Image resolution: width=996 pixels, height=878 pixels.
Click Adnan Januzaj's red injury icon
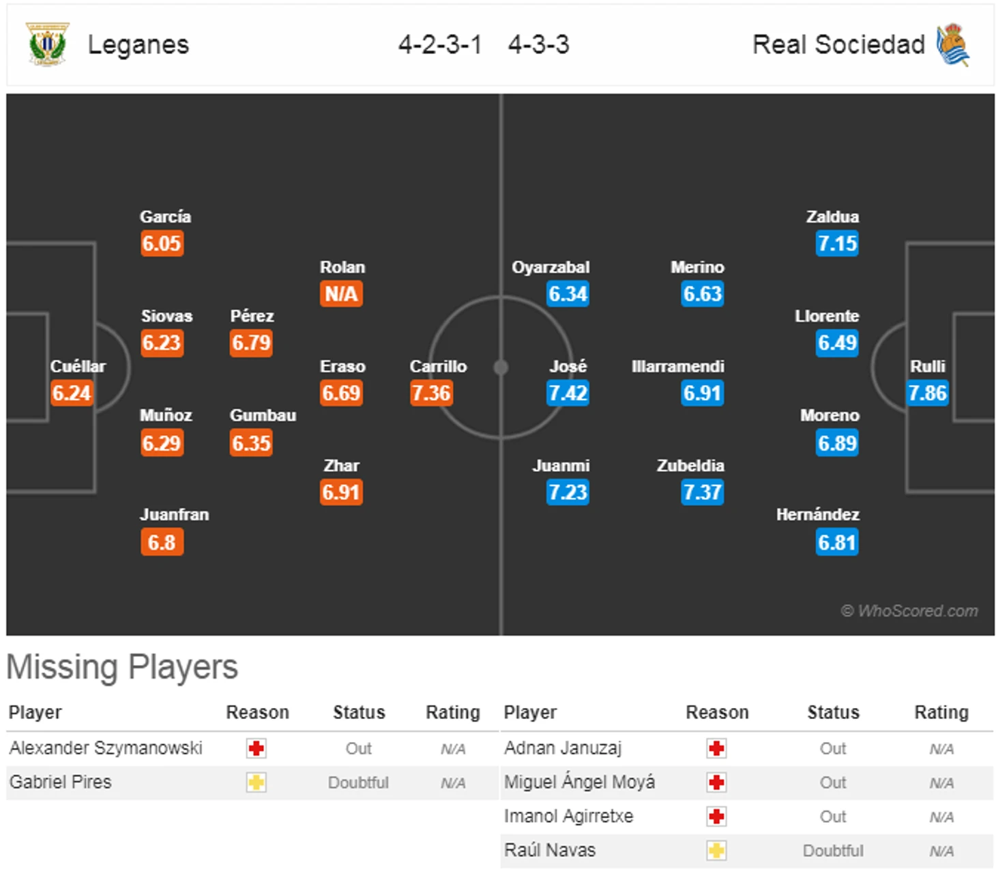[x=716, y=748]
